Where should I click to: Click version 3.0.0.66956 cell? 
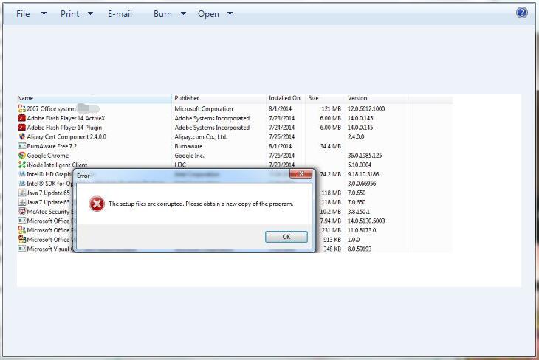pyautogui.click(x=362, y=184)
